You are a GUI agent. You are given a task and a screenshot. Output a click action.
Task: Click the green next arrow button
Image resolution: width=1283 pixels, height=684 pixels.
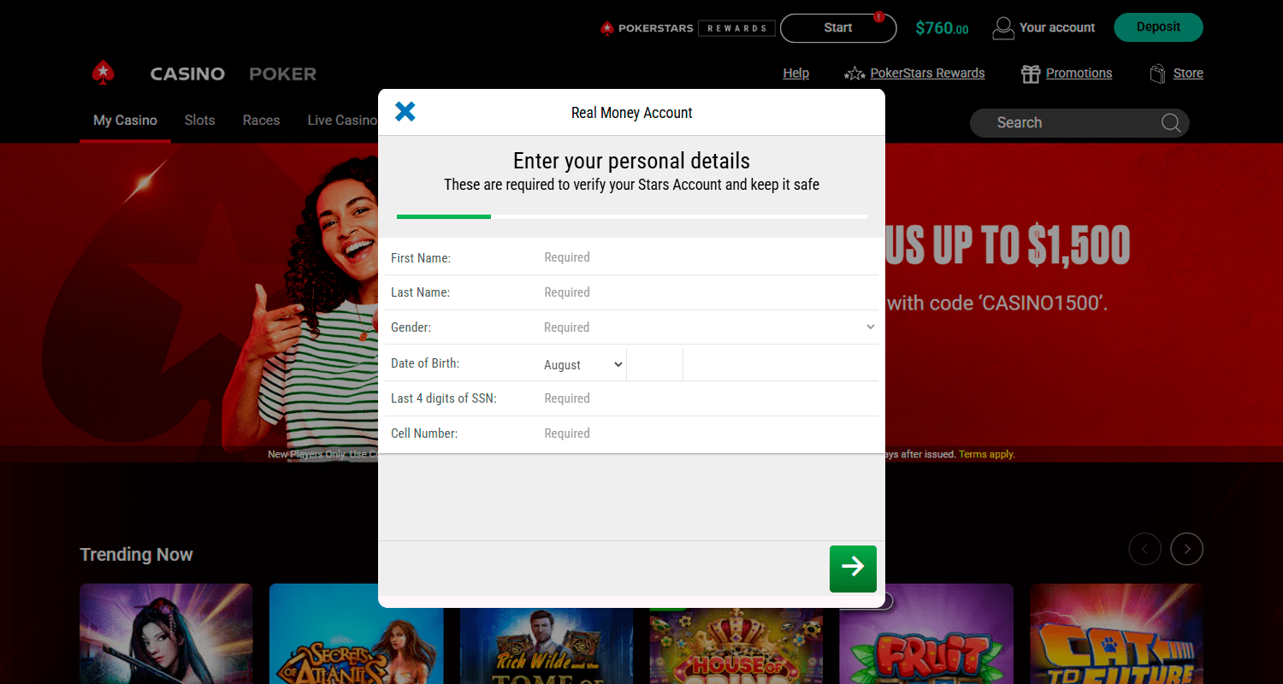[x=853, y=569]
